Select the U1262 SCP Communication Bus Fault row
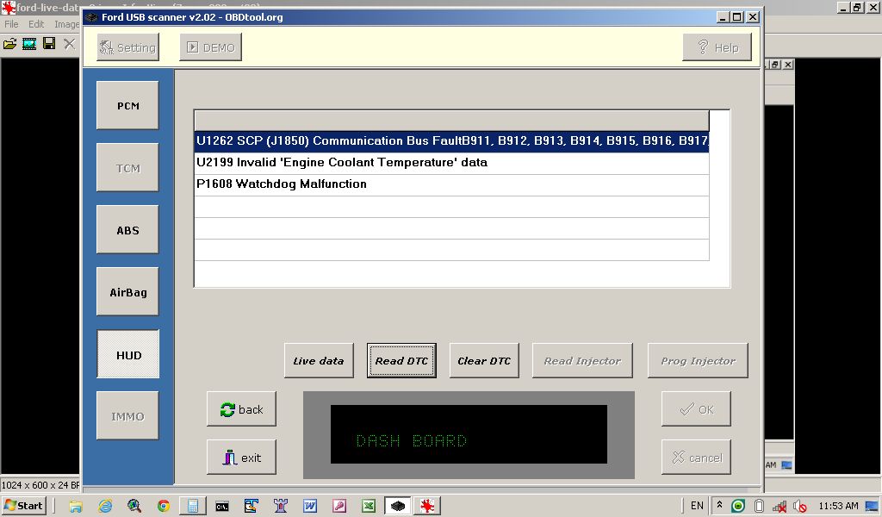Image resolution: width=882 pixels, height=517 pixels. pos(451,141)
